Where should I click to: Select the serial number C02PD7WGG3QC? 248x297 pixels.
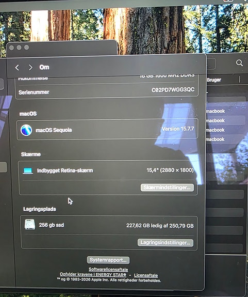pos(173,89)
